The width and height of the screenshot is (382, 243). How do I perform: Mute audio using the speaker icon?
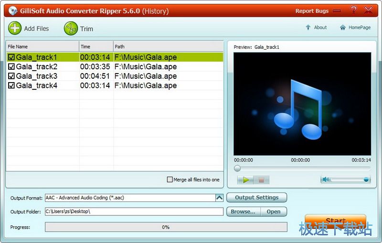pyautogui.click(x=326, y=180)
